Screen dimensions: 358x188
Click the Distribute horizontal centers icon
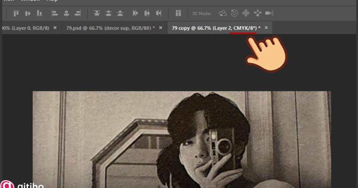click(146, 13)
